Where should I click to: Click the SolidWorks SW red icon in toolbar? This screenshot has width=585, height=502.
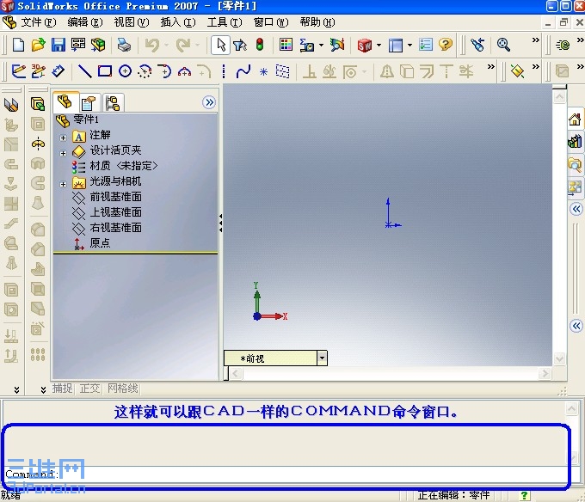[364, 46]
